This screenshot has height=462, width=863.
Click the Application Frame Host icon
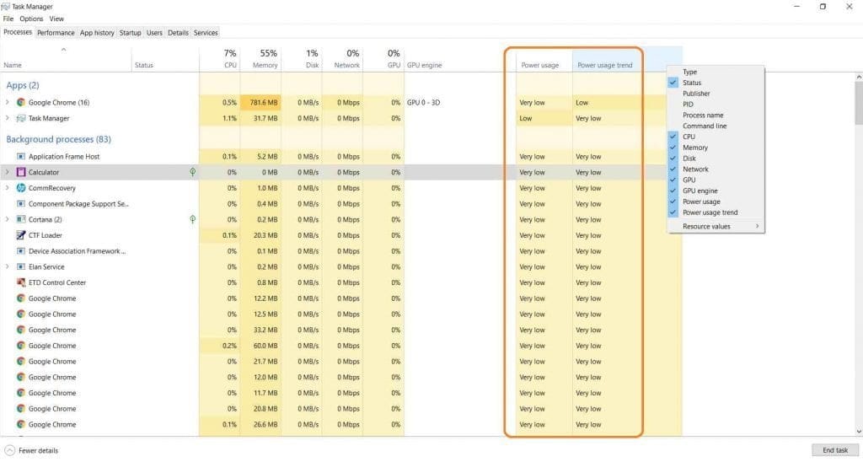pos(21,157)
